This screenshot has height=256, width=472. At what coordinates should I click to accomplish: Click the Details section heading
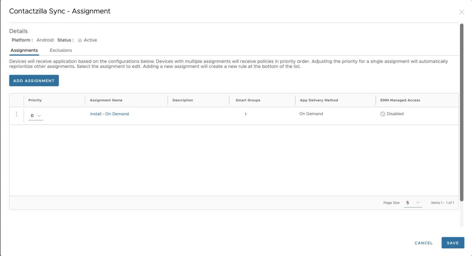point(18,31)
